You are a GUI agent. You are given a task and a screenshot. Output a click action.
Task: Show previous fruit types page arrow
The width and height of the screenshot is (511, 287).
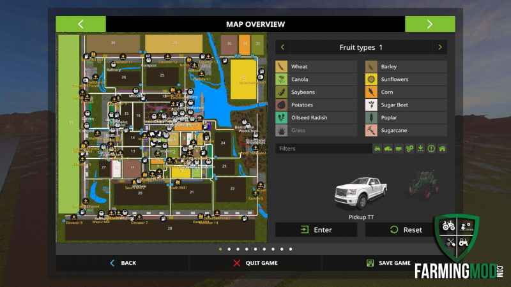point(282,47)
